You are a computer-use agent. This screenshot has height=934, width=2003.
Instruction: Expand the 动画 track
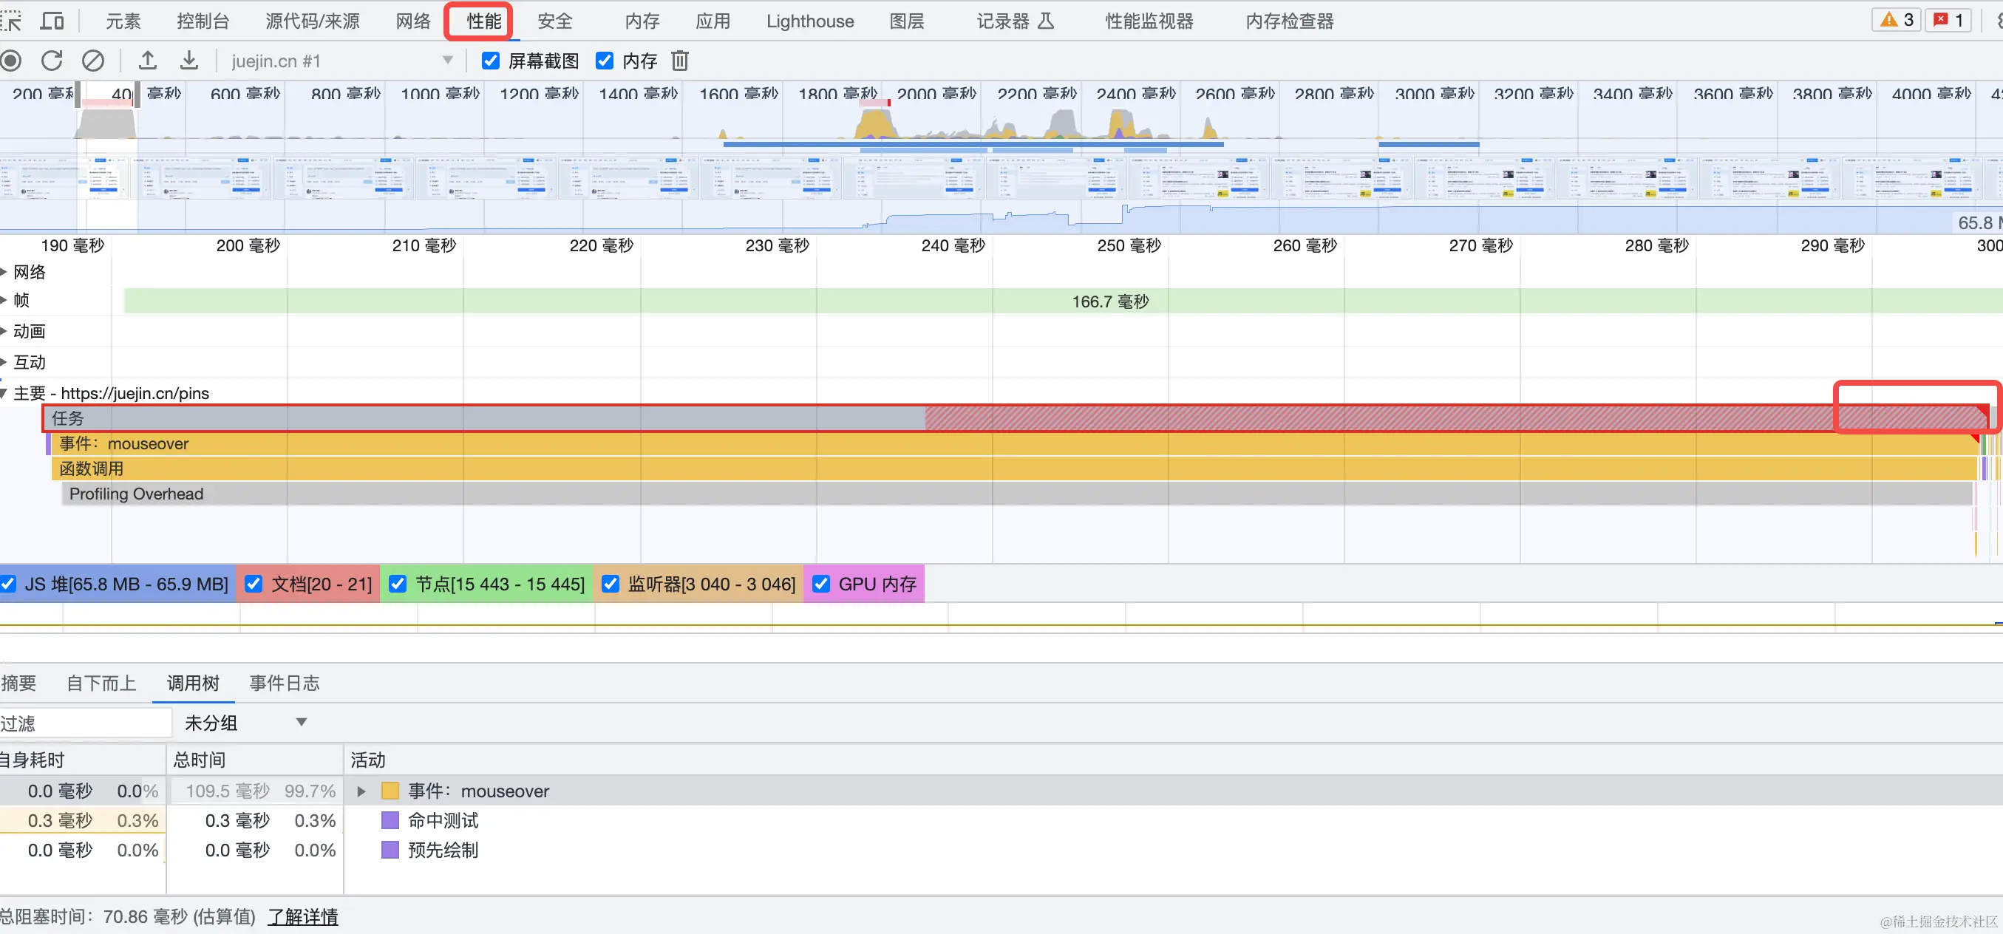(4, 331)
